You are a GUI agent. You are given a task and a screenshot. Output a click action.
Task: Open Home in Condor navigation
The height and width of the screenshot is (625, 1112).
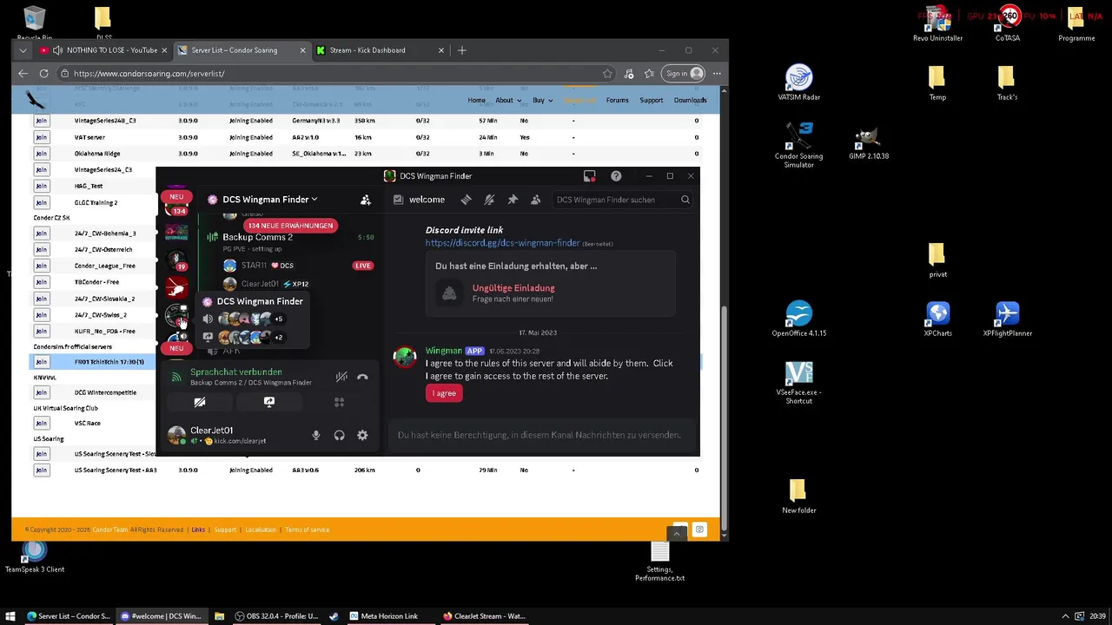(x=476, y=100)
